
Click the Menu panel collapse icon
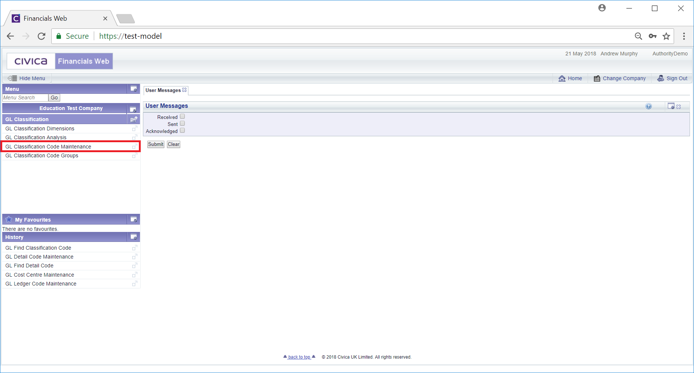134,89
